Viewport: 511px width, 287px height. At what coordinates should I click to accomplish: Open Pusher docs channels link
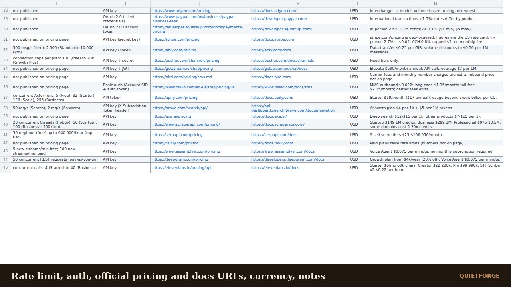283,61
